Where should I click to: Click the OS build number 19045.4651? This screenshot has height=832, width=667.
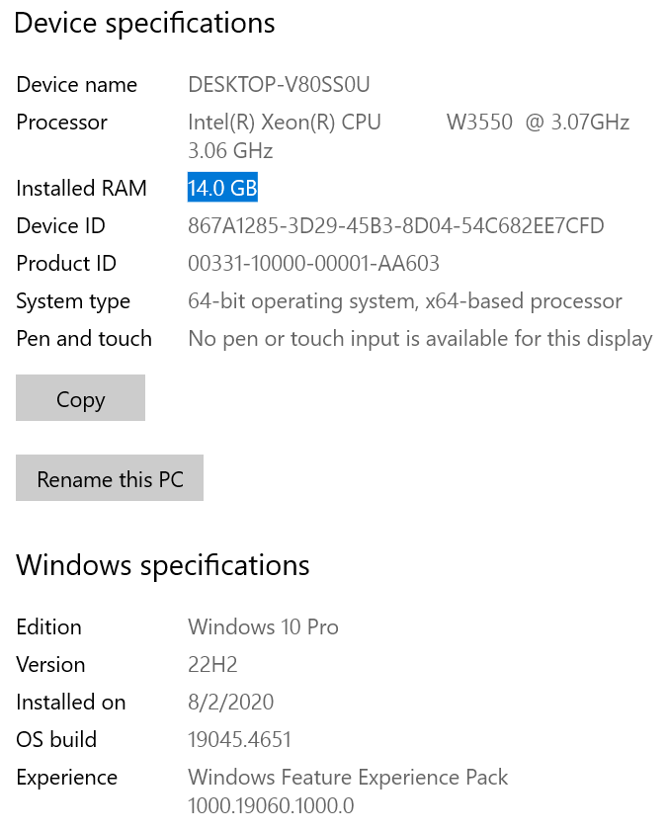pyautogui.click(x=239, y=740)
